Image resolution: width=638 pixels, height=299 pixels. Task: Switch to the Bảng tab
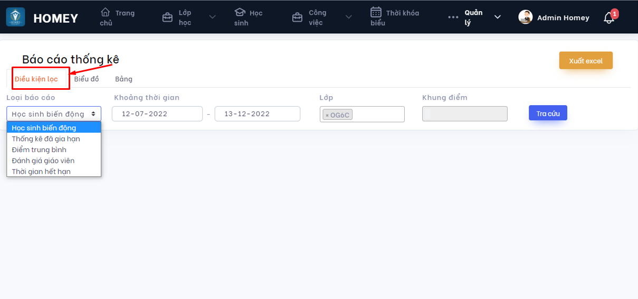pos(123,79)
